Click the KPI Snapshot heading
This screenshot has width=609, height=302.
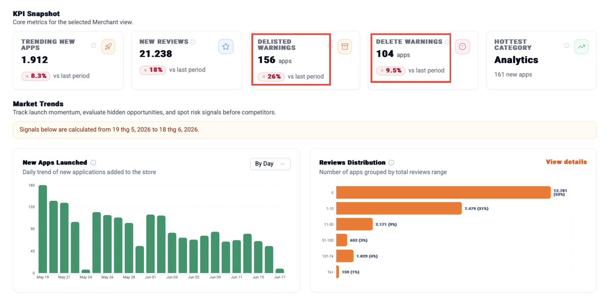(37, 14)
